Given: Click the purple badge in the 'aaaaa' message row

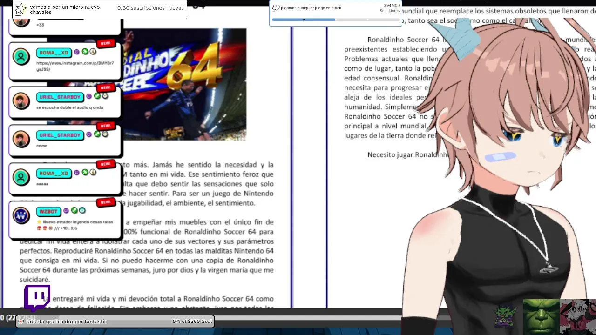Looking at the screenshot, I should 77,173.
